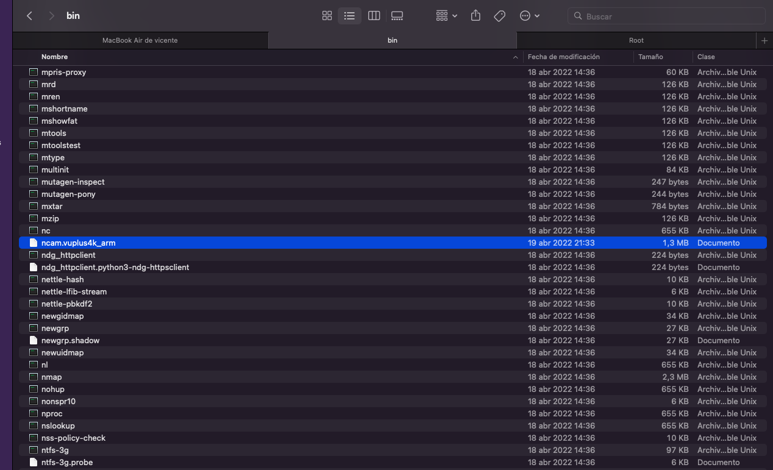Open the more actions ellipsis menu

click(x=529, y=16)
